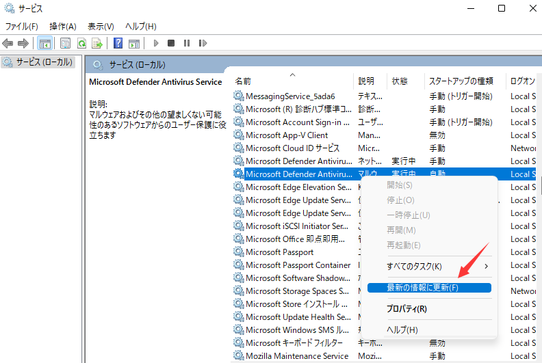The width and height of the screenshot is (542, 363).
Task: Click the gear icon of Microsoft App-V Client
Action: (x=239, y=135)
